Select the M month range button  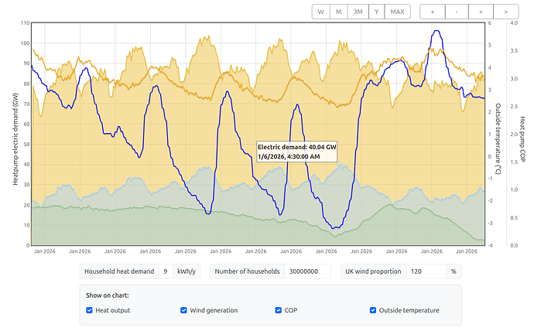pyautogui.click(x=339, y=12)
